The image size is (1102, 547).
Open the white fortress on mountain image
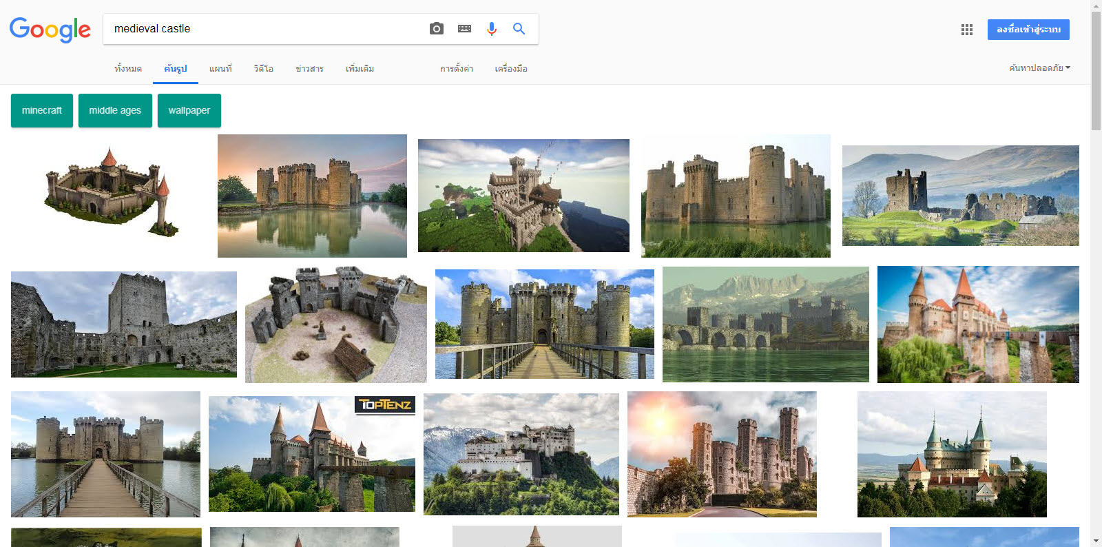521,454
